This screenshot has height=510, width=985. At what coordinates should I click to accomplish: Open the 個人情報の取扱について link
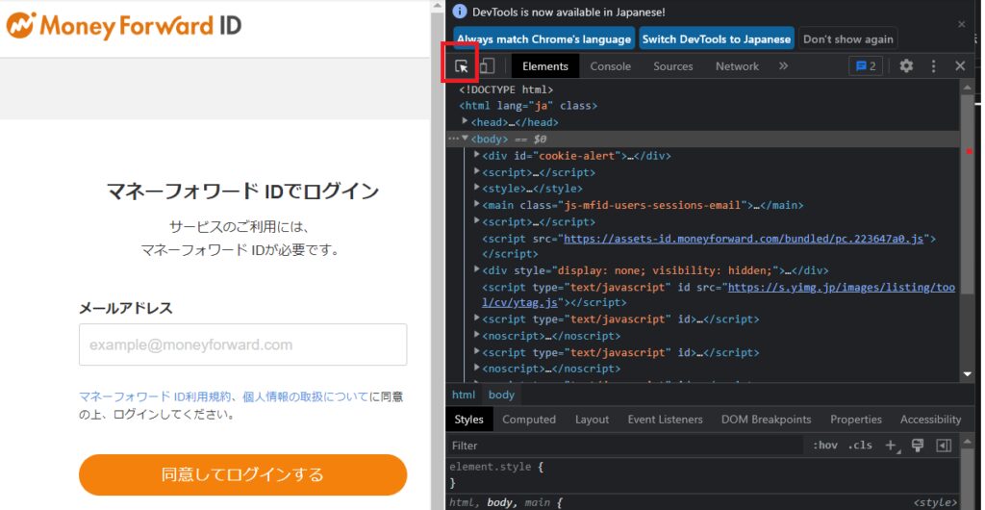coord(306,397)
